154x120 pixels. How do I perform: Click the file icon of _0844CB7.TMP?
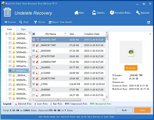37,45
